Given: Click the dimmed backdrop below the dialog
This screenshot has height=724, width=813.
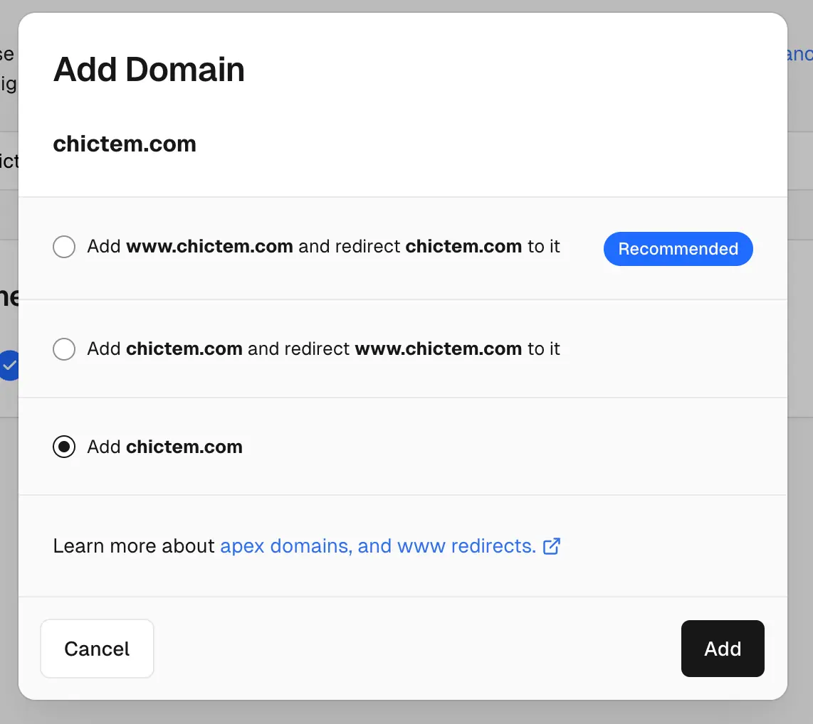Looking at the screenshot, I should click(x=406, y=713).
